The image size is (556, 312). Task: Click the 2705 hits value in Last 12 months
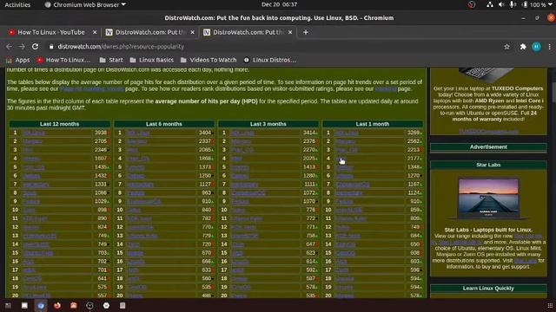(101, 141)
